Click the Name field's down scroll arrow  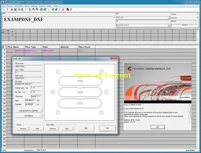[x=114, y=27]
